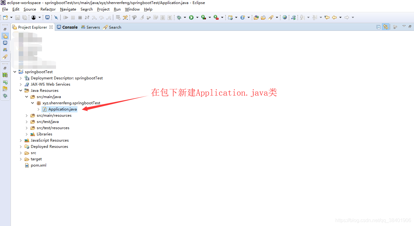414x226 pixels.
Task: Open the Window menu
Action: click(132, 9)
